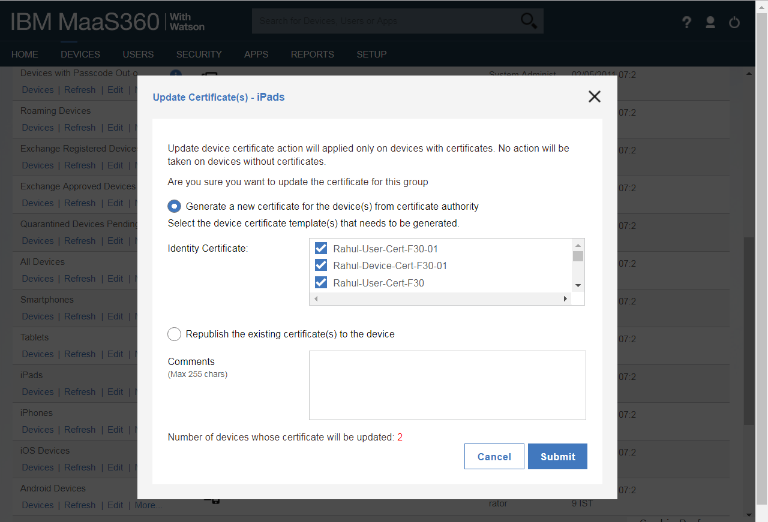
Task: Close the Update Certificate(s) dialog
Action: point(594,96)
